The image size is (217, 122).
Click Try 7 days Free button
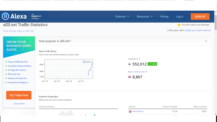(x=19, y=95)
